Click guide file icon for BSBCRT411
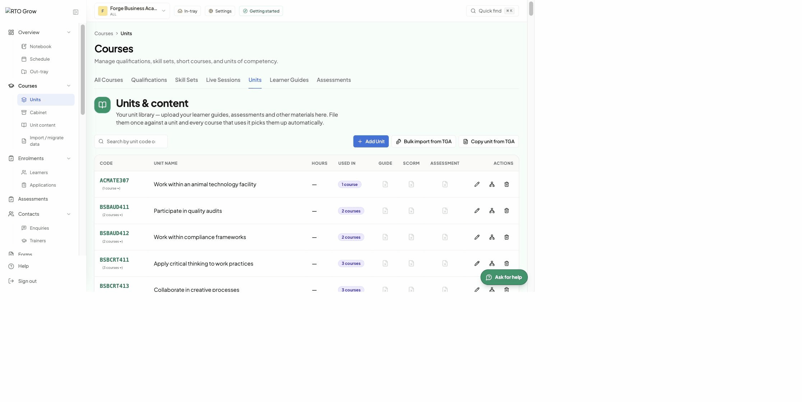 click(x=385, y=263)
